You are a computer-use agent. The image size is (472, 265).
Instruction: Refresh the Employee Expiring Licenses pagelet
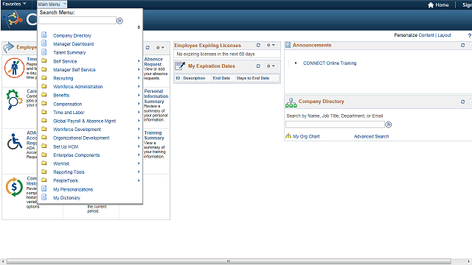pyautogui.click(x=258, y=45)
